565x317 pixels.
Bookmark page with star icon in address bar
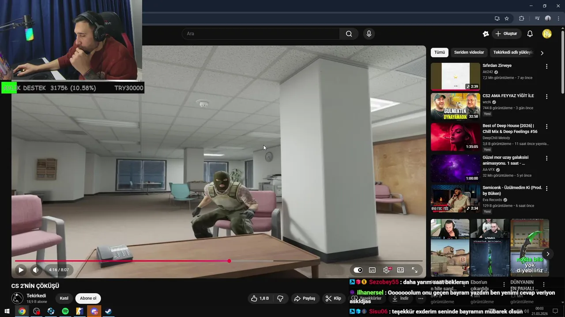coord(507,18)
